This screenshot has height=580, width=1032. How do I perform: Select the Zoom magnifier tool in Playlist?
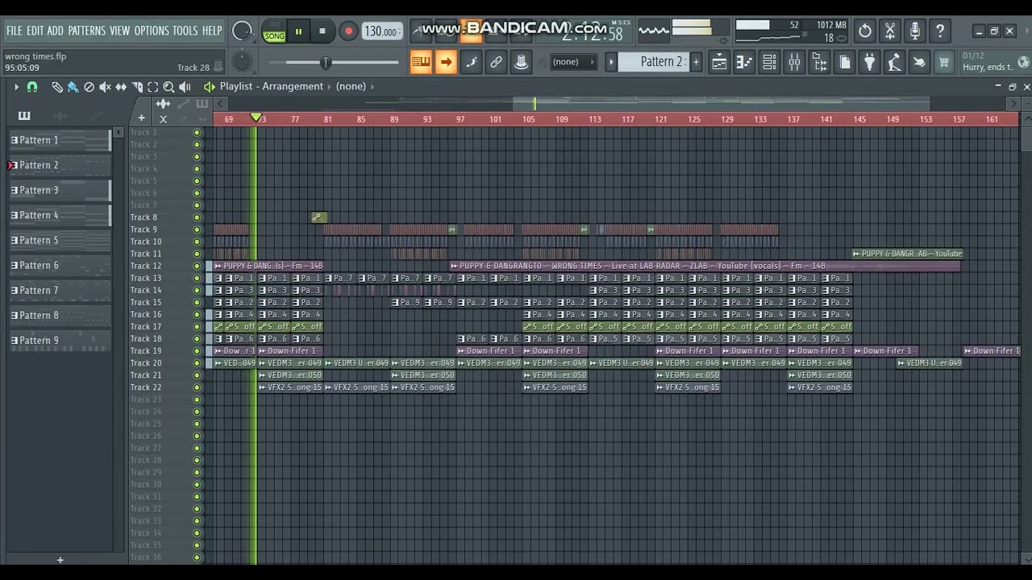pyautogui.click(x=169, y=86)
